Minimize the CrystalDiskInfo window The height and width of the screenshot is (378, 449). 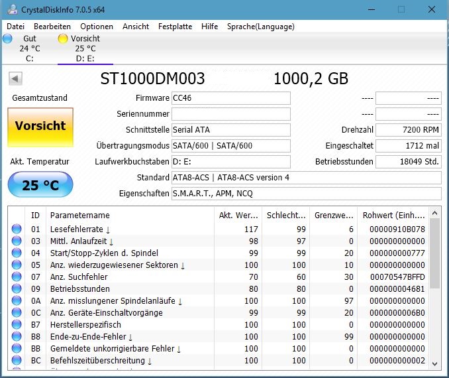pyautogui.click(x=372, y=9)
